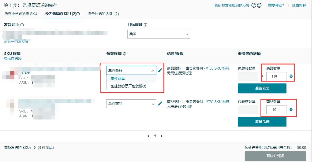Click 打印 SKU 标签 link for second SKU
314x162 pixels.
pos(218,101)
